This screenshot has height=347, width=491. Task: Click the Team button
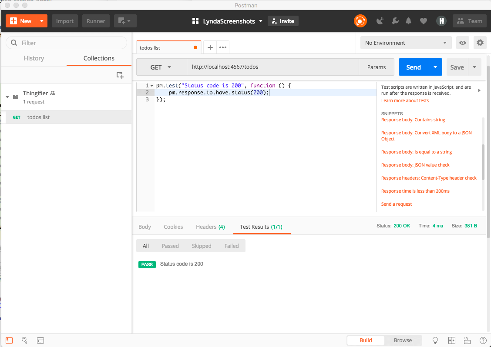[x=469, y=21]
